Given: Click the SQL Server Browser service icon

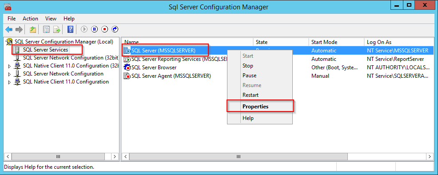Looking at the screenshot, I should coord(127,68).
